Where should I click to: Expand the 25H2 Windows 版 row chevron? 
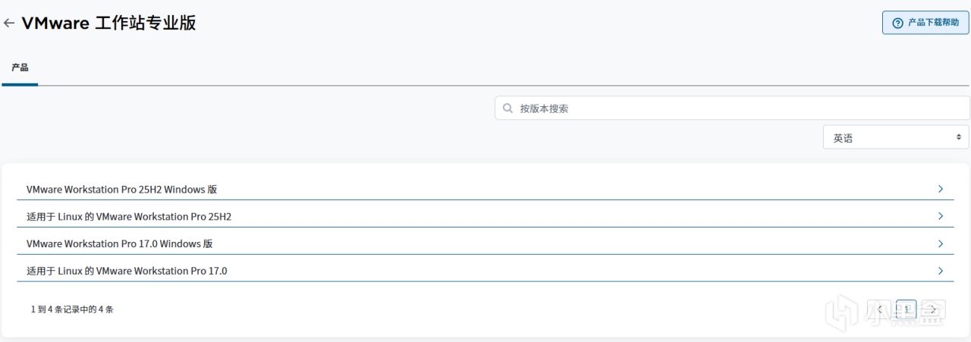coord(941,189)
